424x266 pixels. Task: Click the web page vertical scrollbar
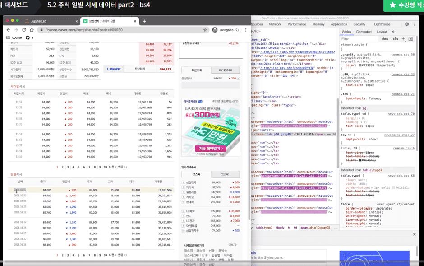pyautogui.click(x=249, y=163)
